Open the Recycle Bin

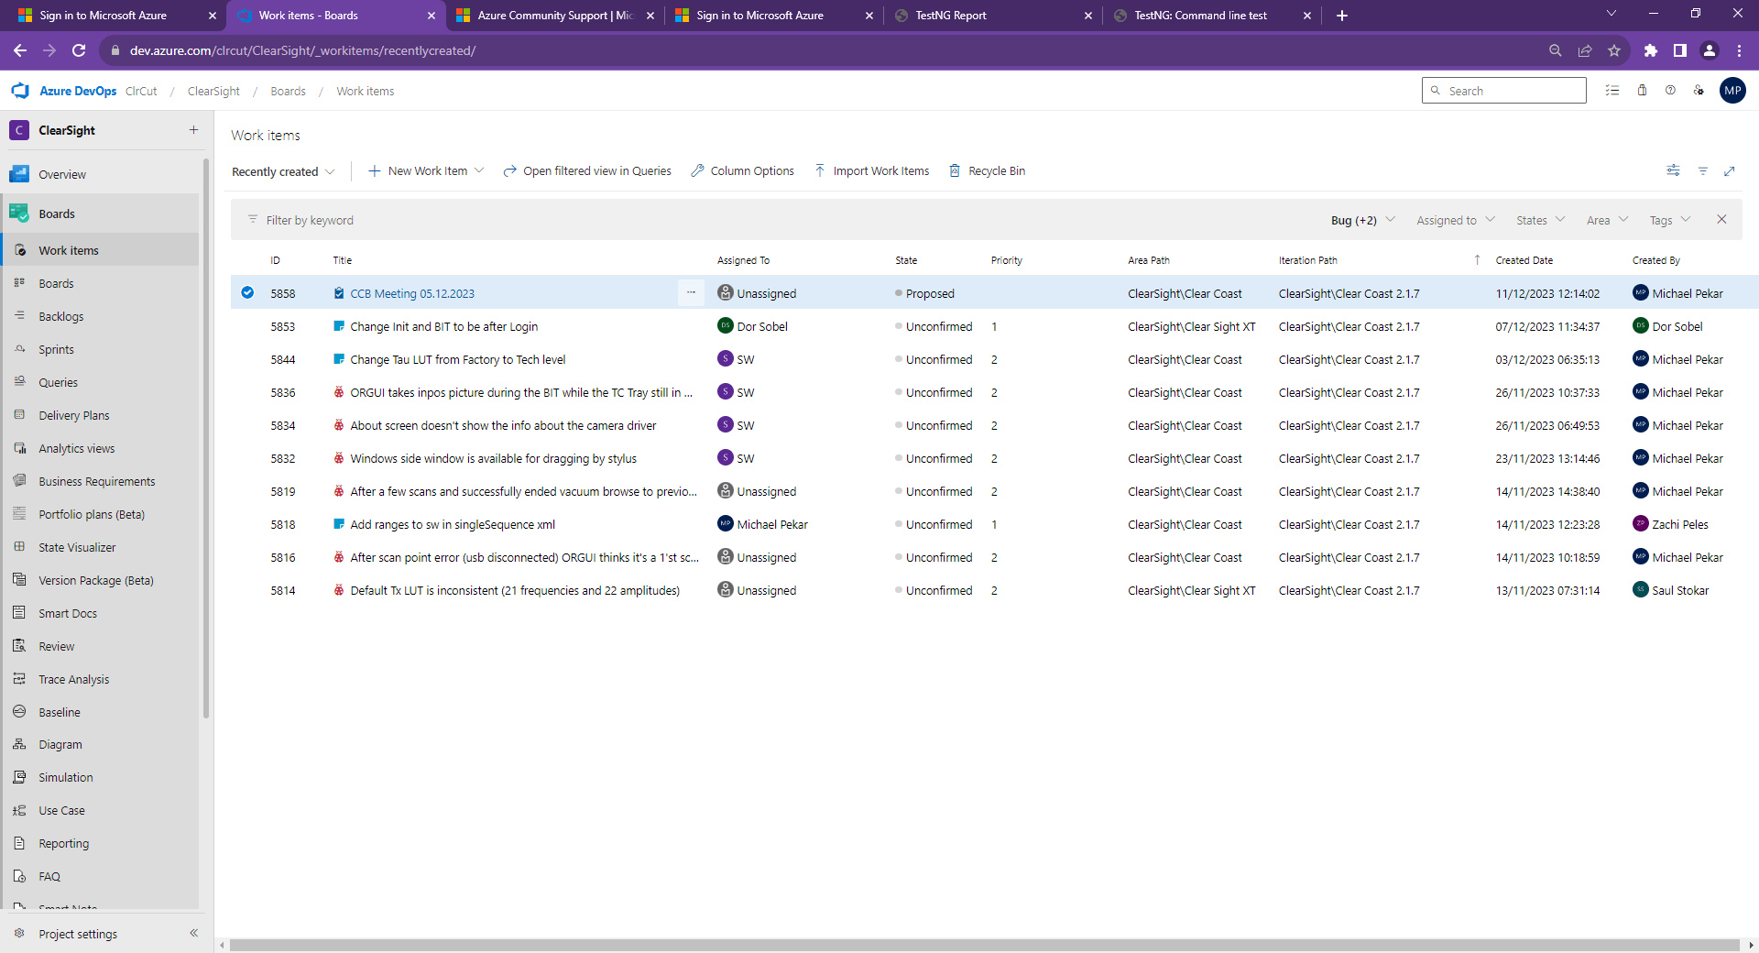click(x=987, y=171)
